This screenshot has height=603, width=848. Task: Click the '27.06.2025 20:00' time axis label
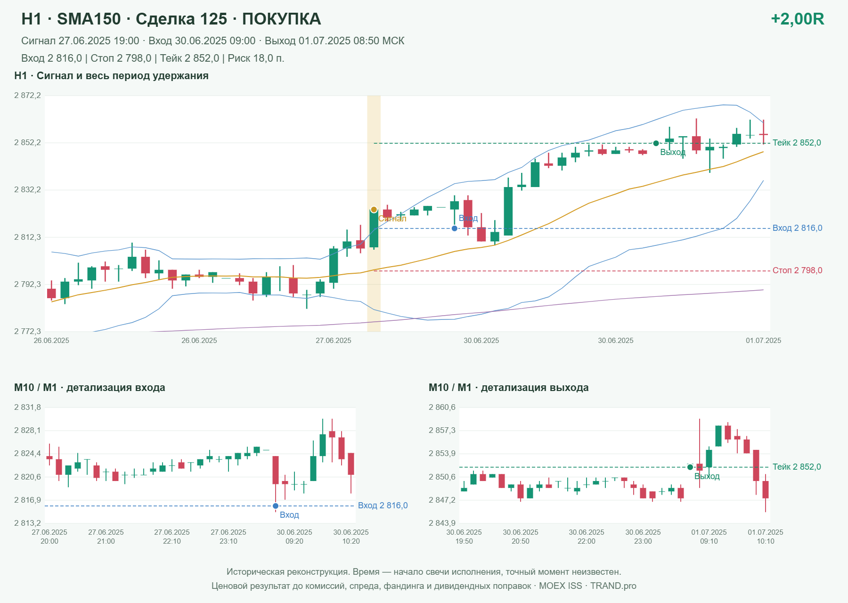49,537
